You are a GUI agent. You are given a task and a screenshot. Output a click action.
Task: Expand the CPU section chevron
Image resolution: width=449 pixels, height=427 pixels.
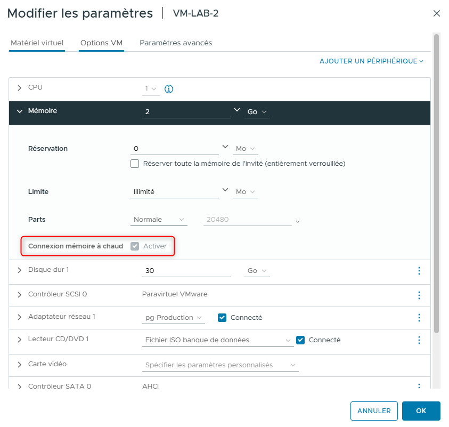[x=20, y=88]
